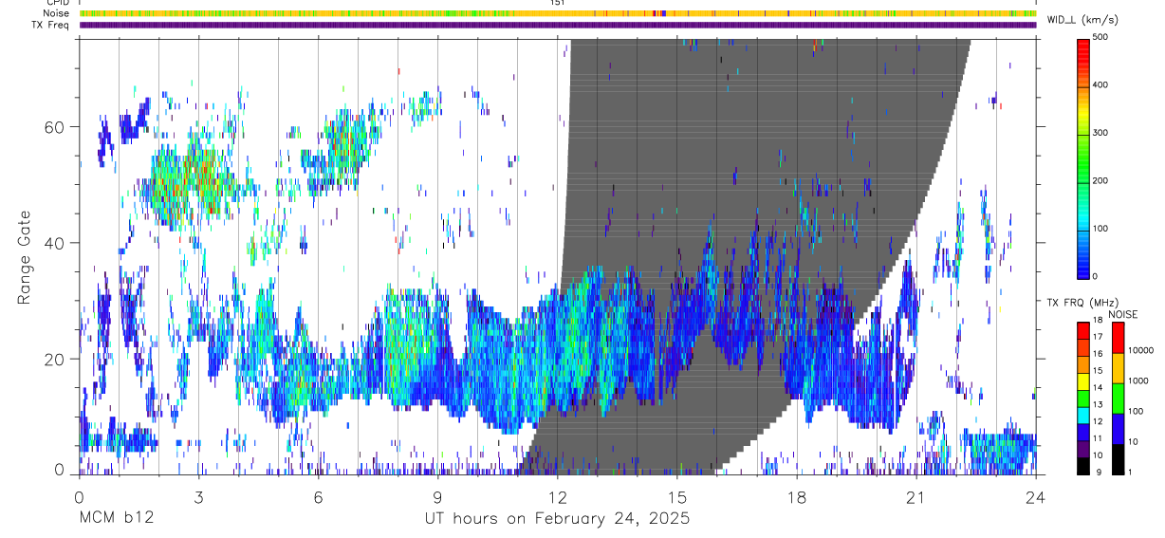
Task: Click the '21' tick on UT hours axis
Action: 915,496
